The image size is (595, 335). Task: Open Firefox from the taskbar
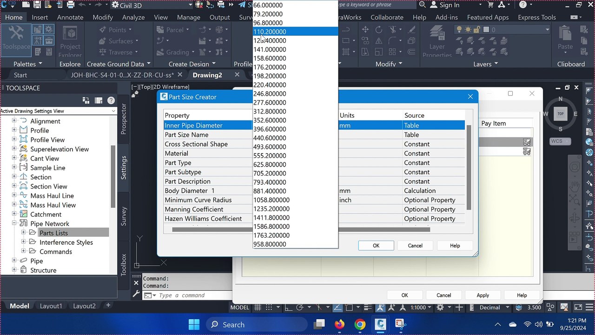(x=339, y=324)
